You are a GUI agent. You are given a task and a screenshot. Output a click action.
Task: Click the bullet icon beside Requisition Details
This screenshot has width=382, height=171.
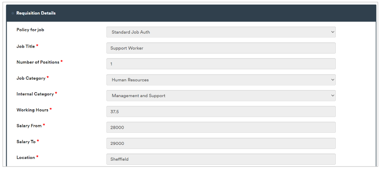[x=13, y=13]
